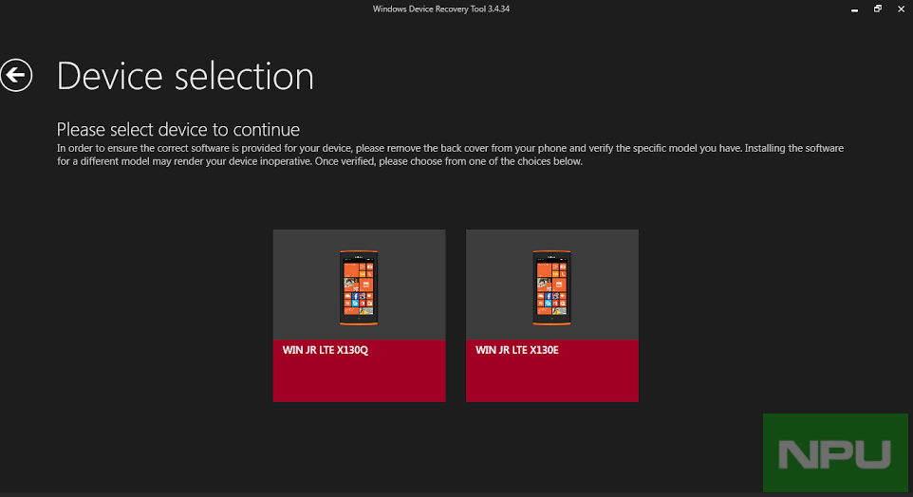Click 'Please select device to continue' text
This screenshot has width=913, height=497.
tap(178, 129)
